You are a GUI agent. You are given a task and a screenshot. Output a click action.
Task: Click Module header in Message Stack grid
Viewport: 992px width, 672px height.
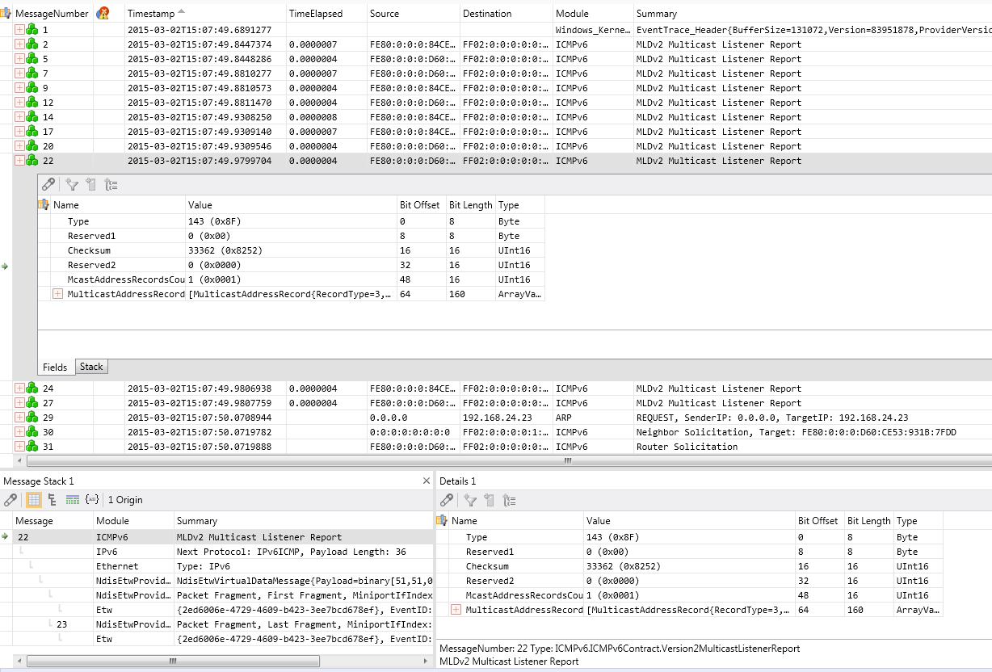(x=133, y=521)
